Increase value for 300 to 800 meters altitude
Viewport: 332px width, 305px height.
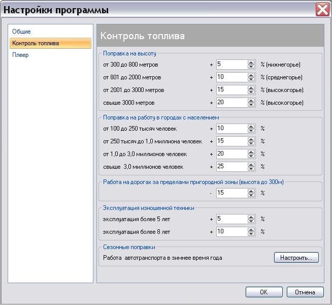coord(251,63)
